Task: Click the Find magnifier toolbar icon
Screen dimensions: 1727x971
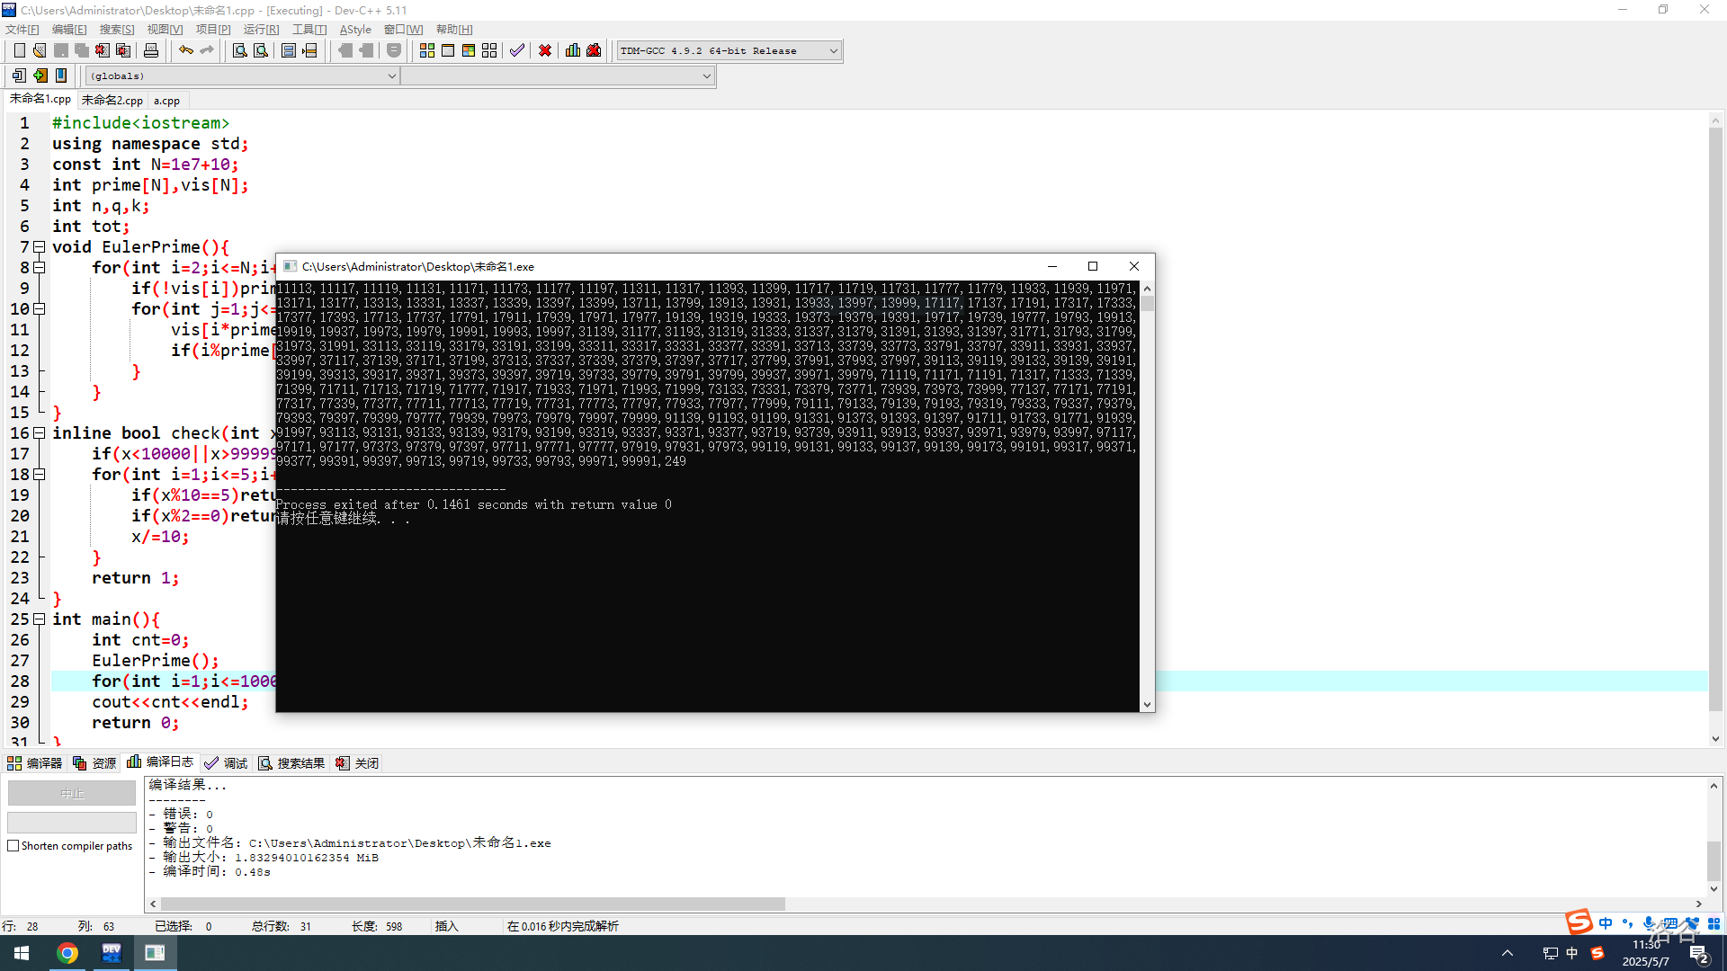Action: (239, 50)
